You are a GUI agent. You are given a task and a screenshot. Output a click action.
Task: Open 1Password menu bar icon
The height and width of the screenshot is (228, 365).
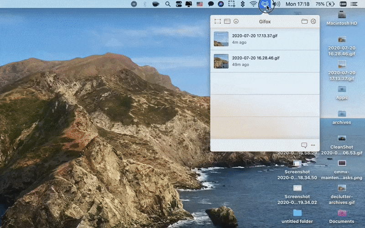(x=134, y=4)
